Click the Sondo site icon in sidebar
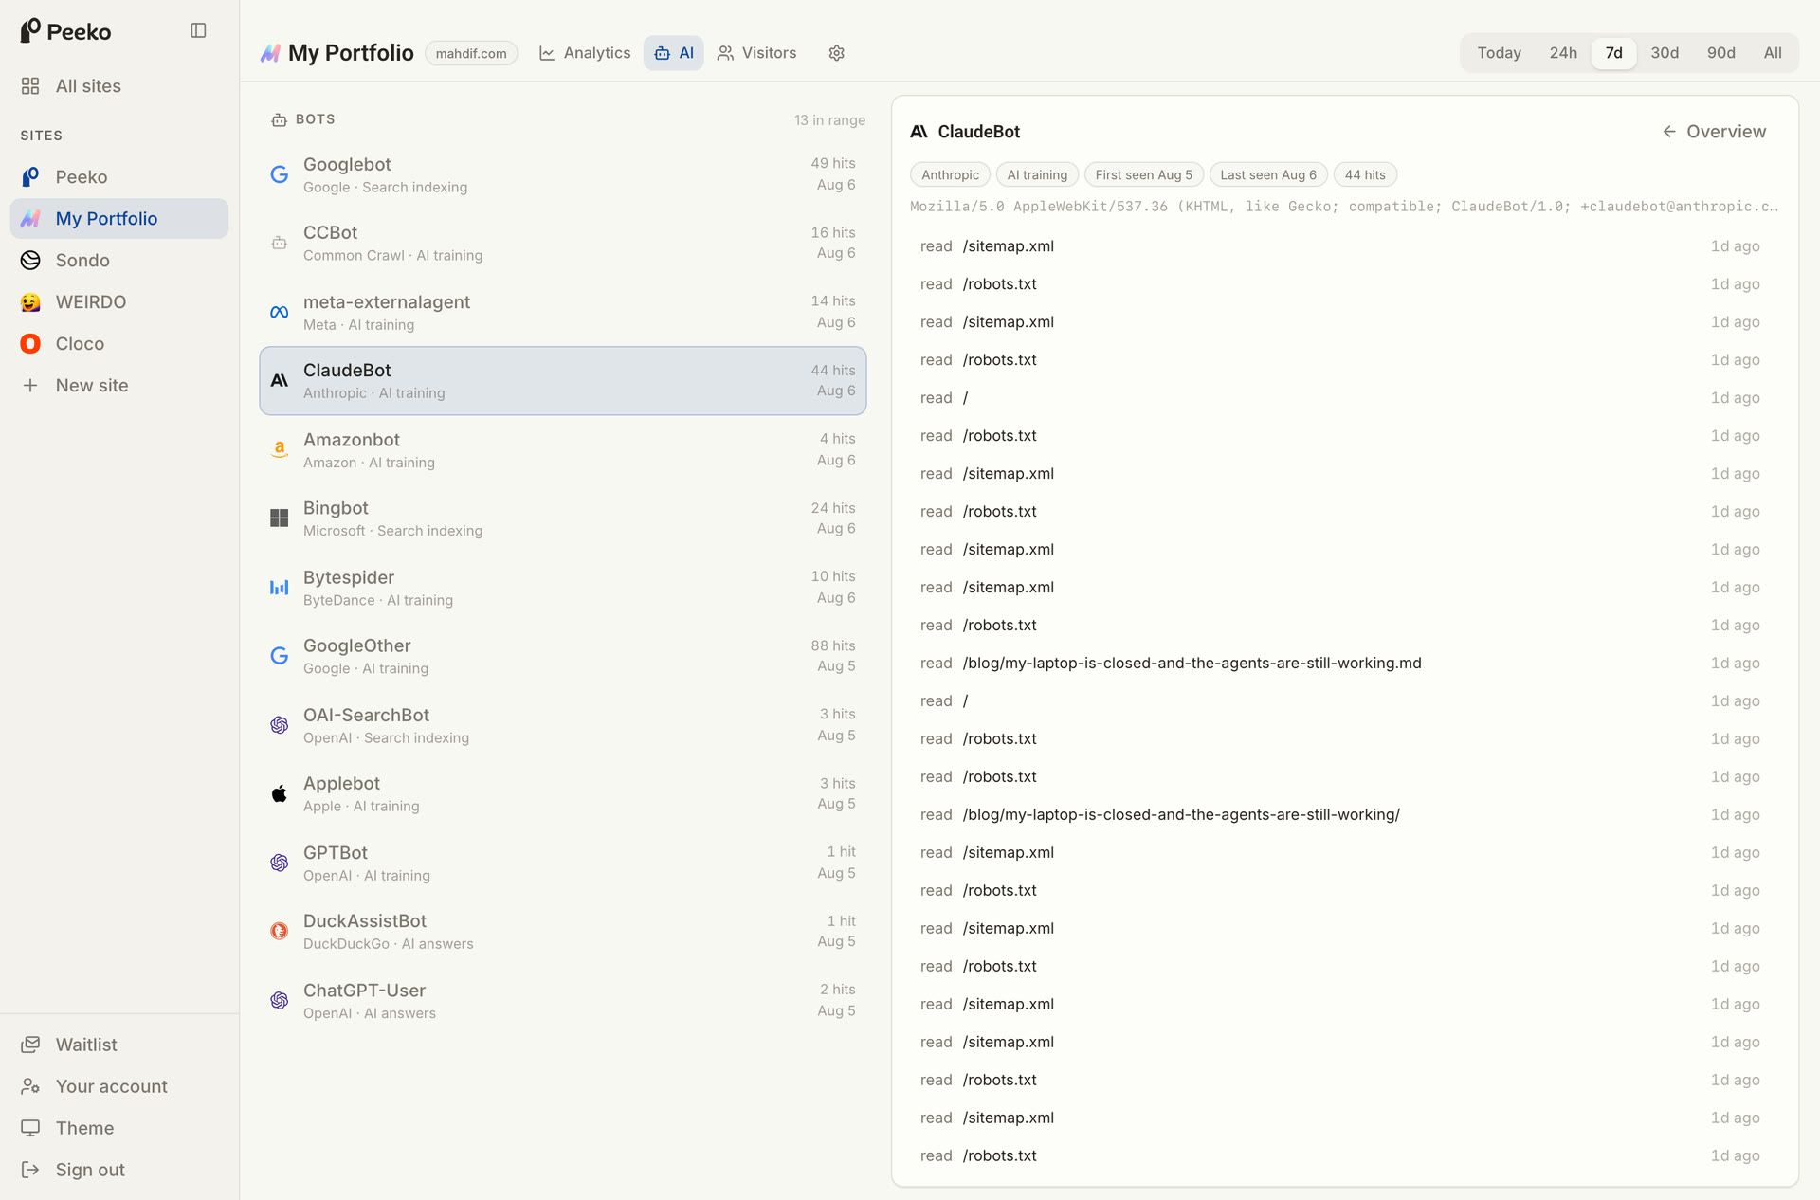This screenshot has height=1200, width=1820. pyautogui.click(x=30, y=260)
